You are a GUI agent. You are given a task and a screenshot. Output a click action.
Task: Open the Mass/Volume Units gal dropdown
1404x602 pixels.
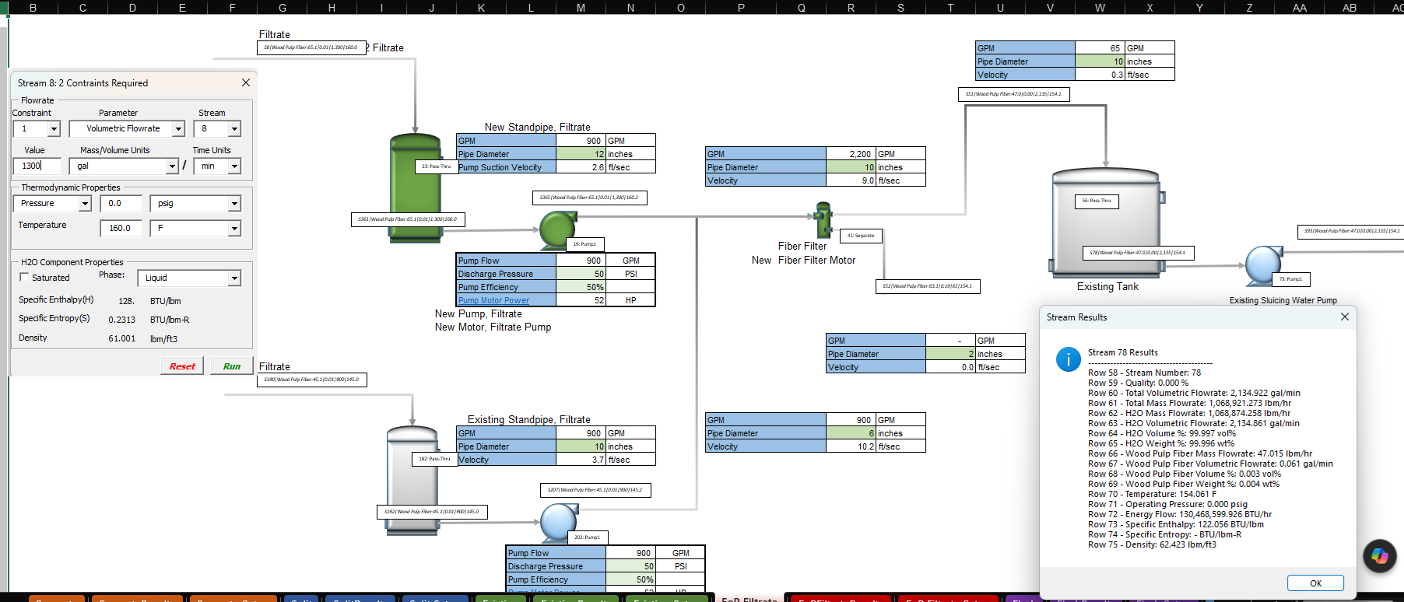click(172, 166)
